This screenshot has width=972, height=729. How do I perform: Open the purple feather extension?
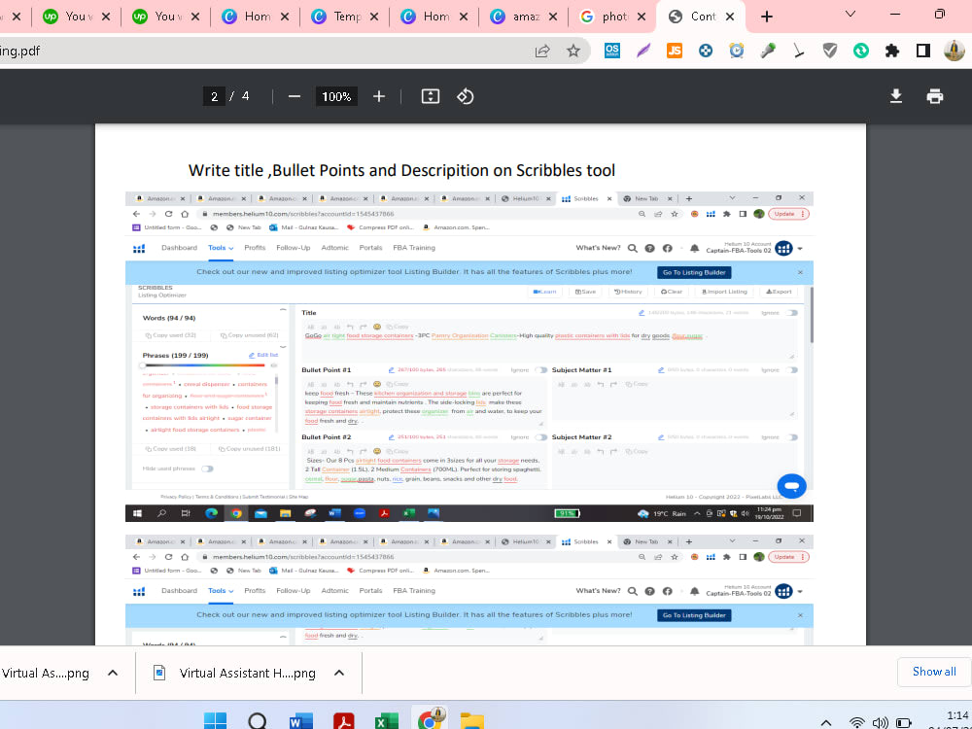(643, 51)
